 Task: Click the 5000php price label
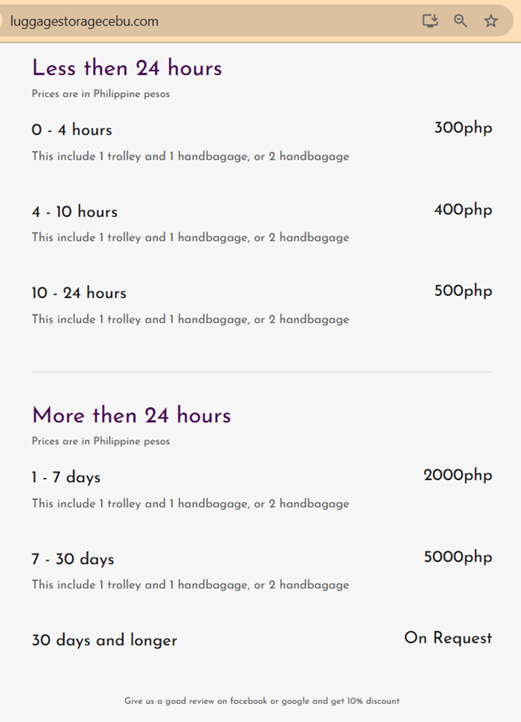[x=458, y=557]
